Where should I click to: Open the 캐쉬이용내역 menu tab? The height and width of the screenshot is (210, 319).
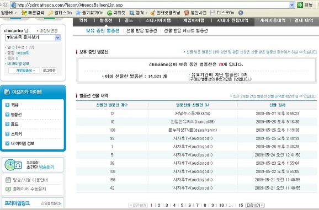tap(273, 20)
